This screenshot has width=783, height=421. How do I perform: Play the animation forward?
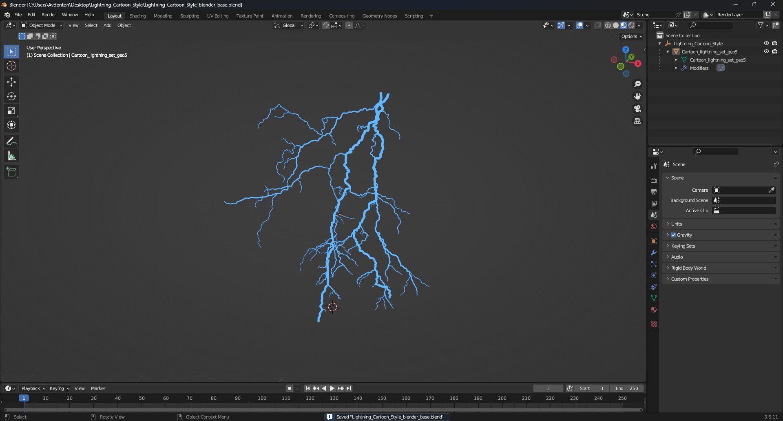[332, 388]
